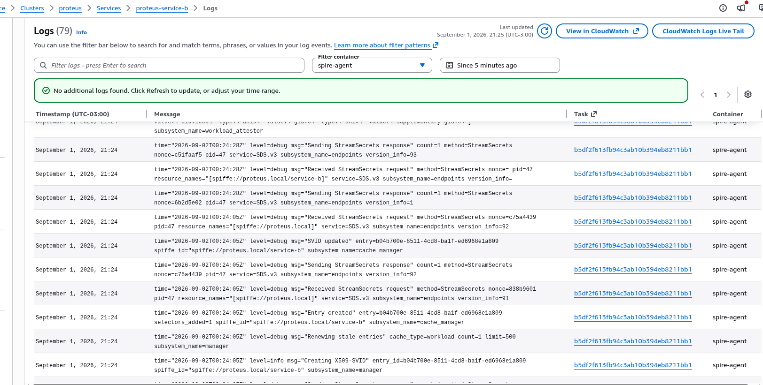Viewport: 763px width, 385px height.
Task: Open task link for Creating X509-SVID row
Action: 633,365
